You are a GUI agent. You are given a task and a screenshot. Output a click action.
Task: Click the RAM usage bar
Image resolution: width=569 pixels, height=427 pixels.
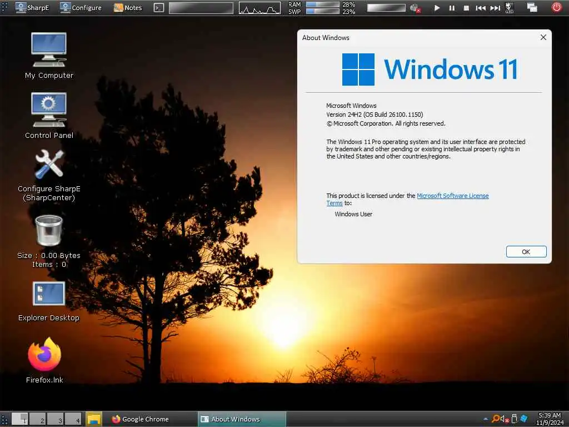(x=322, y=4)
